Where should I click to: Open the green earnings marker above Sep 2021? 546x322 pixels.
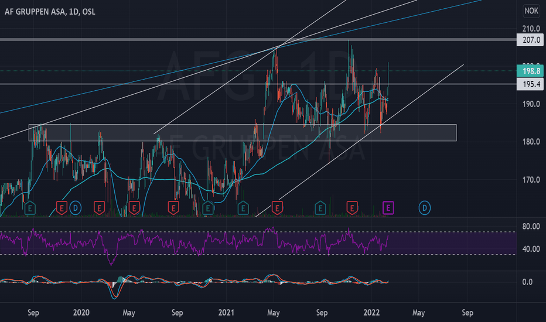[x=320, y=208]
